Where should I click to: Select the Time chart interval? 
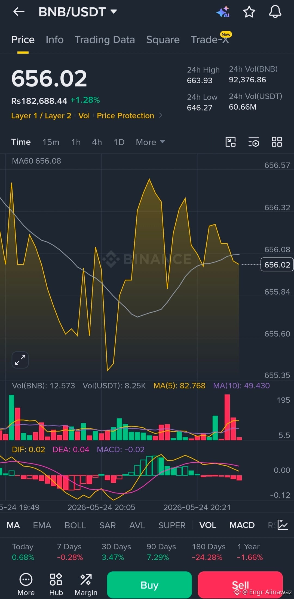[x=21, y=142]
